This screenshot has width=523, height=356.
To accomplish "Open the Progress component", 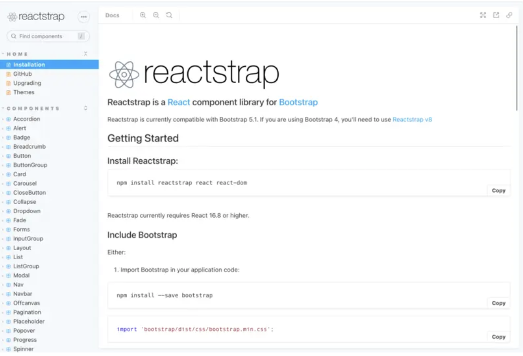I will tap(25, 340).
